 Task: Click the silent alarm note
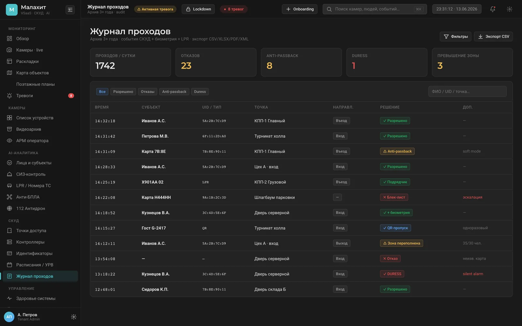473,274
